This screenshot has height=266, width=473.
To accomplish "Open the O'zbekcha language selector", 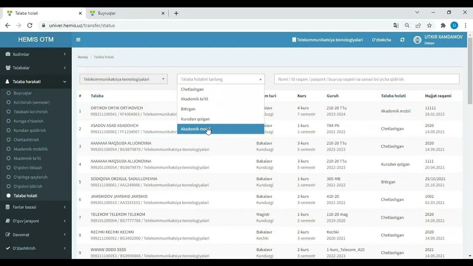I will (381, 40).
